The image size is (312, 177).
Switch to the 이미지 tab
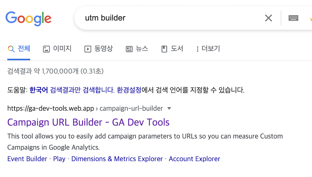(x=57, y=49)
